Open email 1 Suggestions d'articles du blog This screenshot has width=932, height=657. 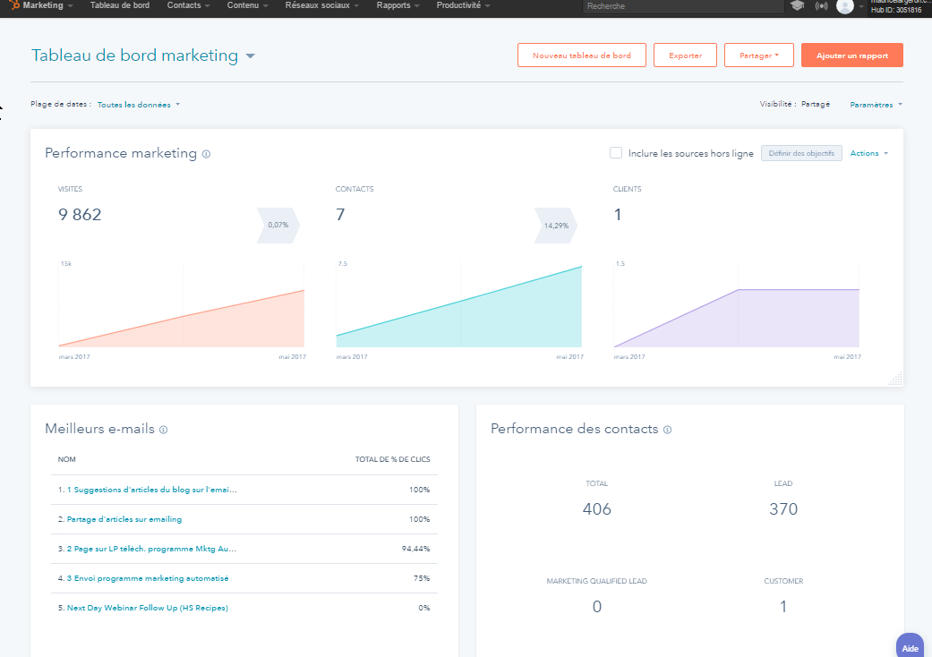[151, 491]
